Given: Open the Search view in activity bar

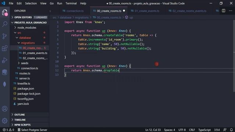Looking at the screenshot, I should [5, 24].
